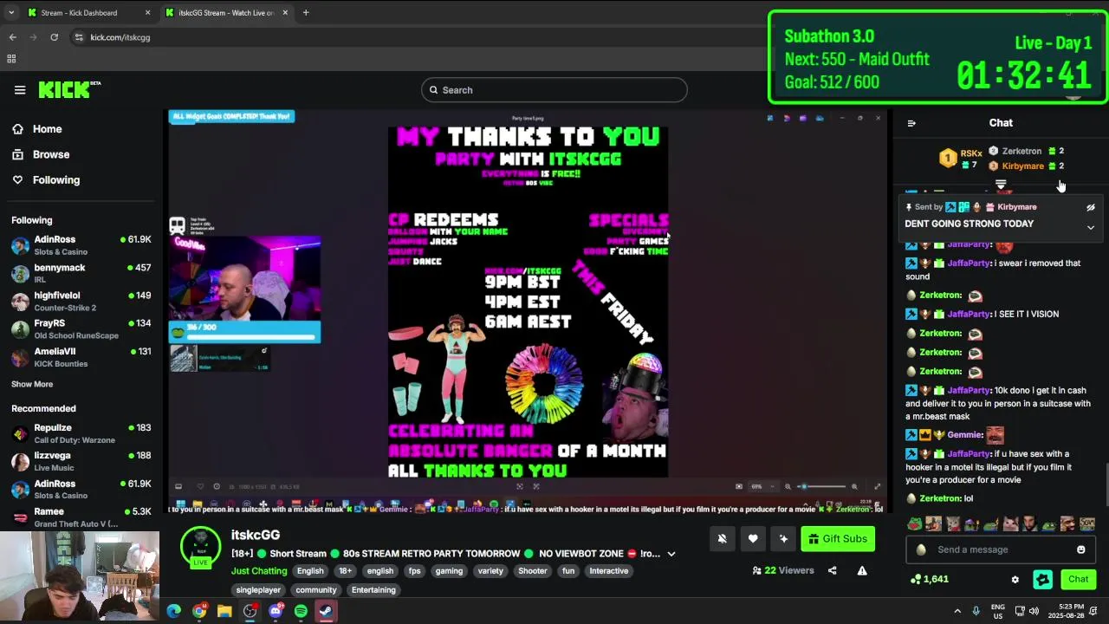Click first frog emote in quick bar
This screenshot has height=624, width=1109.
pos(915,524)
